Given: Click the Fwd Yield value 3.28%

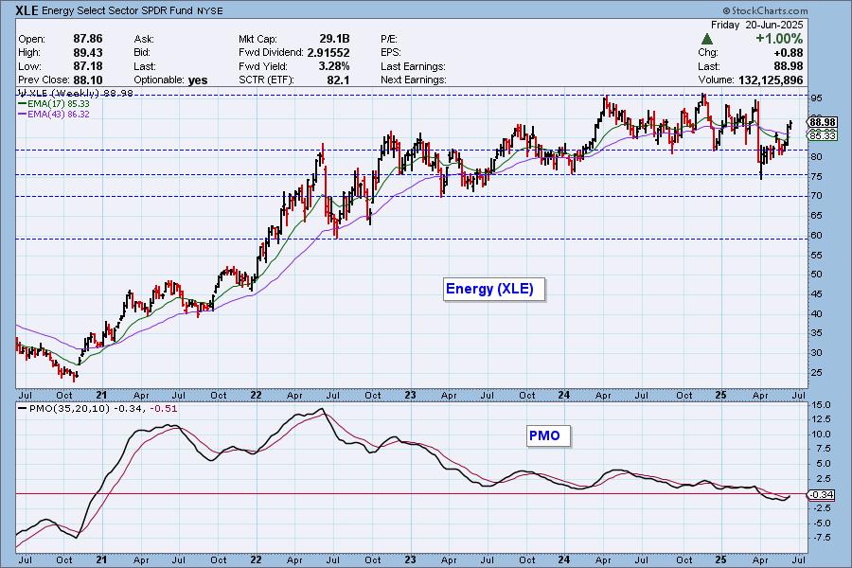Looking at the screenshot, I should click(334, 66).
